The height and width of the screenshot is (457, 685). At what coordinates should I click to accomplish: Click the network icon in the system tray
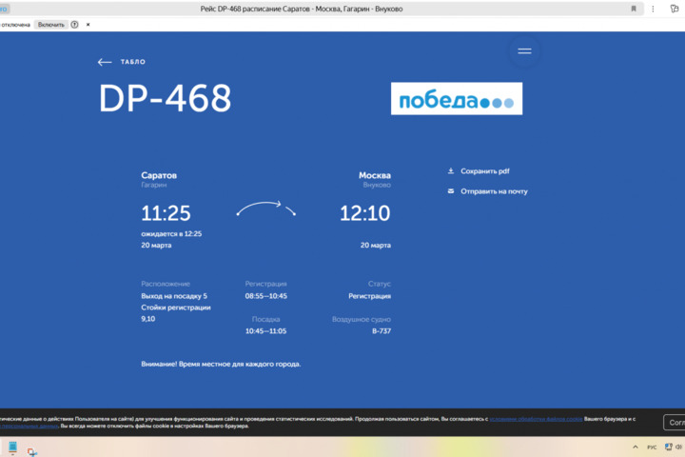pyautogui.click(x=669, y=447)
